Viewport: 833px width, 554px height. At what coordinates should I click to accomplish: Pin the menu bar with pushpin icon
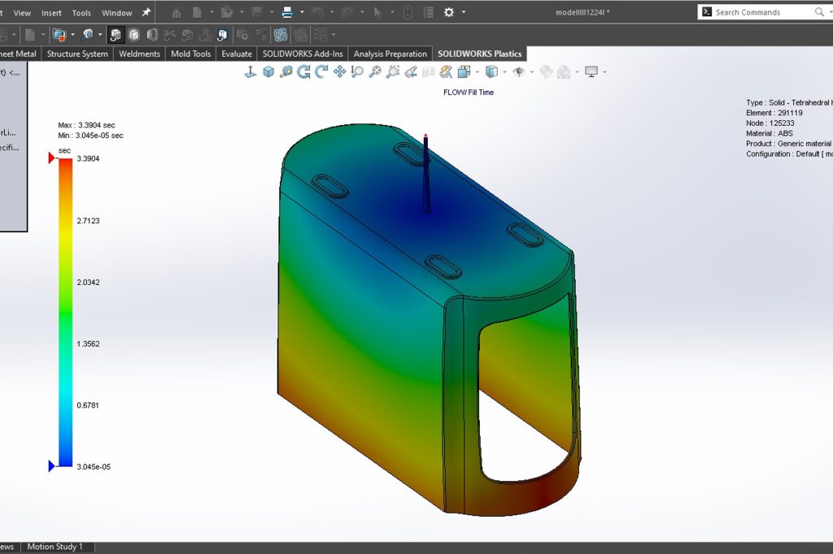tap(146, 12)
